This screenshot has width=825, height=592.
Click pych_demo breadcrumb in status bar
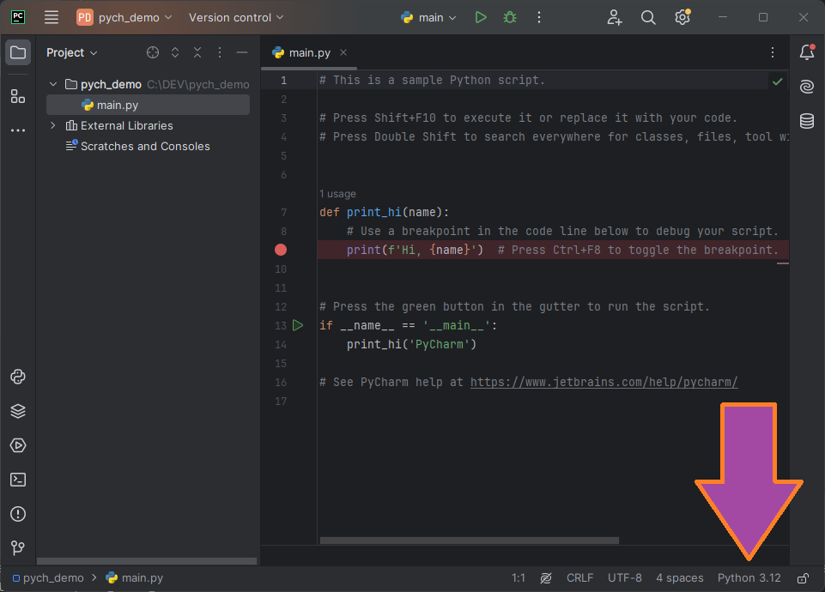tap(48, 578)
